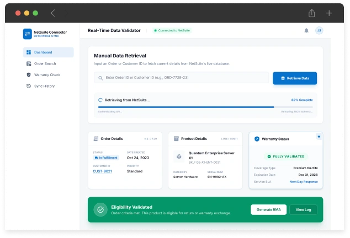Add a new tab with plus icon
The width and height of the screenshot is (350, 238).
[x=329, y=13]
